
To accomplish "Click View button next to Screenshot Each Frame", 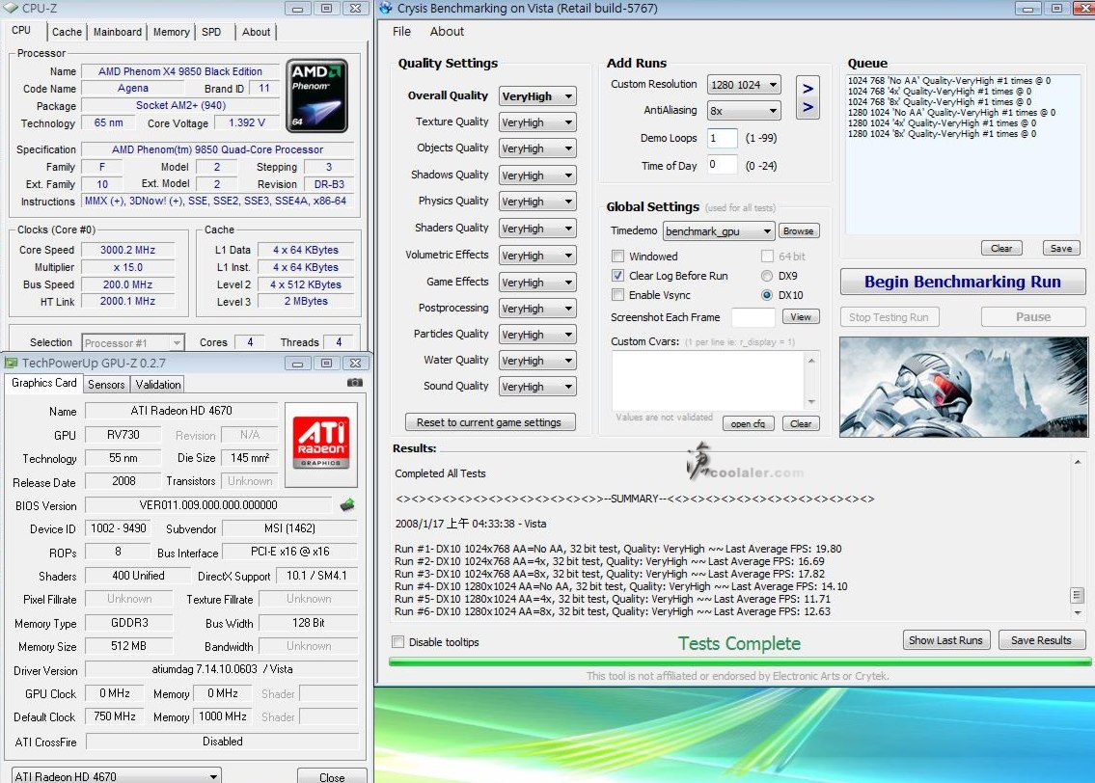I will pos(801,317).
